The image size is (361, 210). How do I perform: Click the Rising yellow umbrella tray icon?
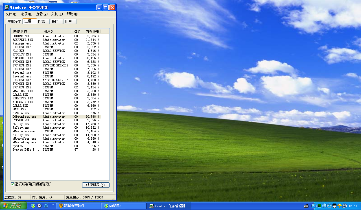click(x=340, y=206)
